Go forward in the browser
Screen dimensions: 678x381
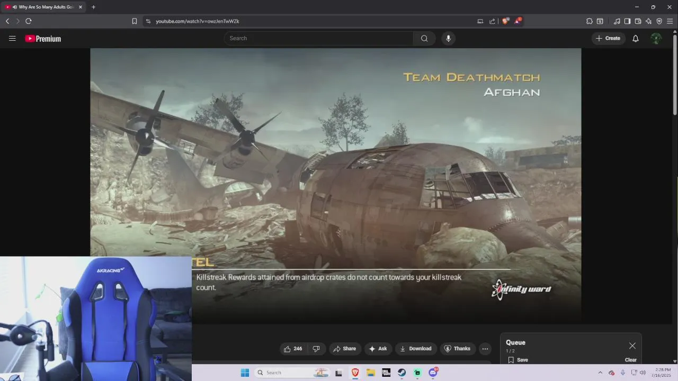17,21
